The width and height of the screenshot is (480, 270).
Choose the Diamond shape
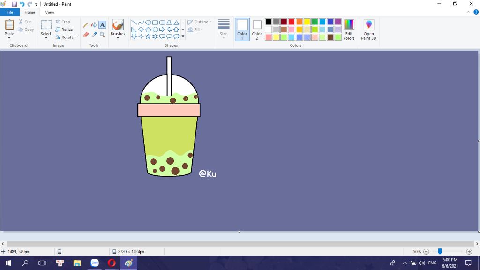coord(141,30)
